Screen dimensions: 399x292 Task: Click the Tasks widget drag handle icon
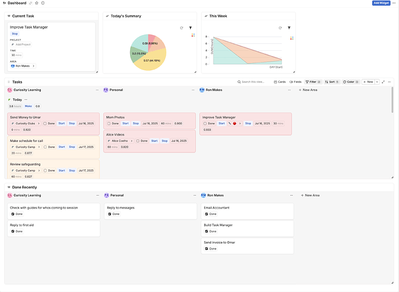[9, 82]
